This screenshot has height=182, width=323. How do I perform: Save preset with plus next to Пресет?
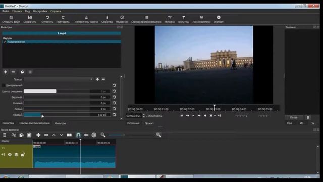click(x=97, y=79)
